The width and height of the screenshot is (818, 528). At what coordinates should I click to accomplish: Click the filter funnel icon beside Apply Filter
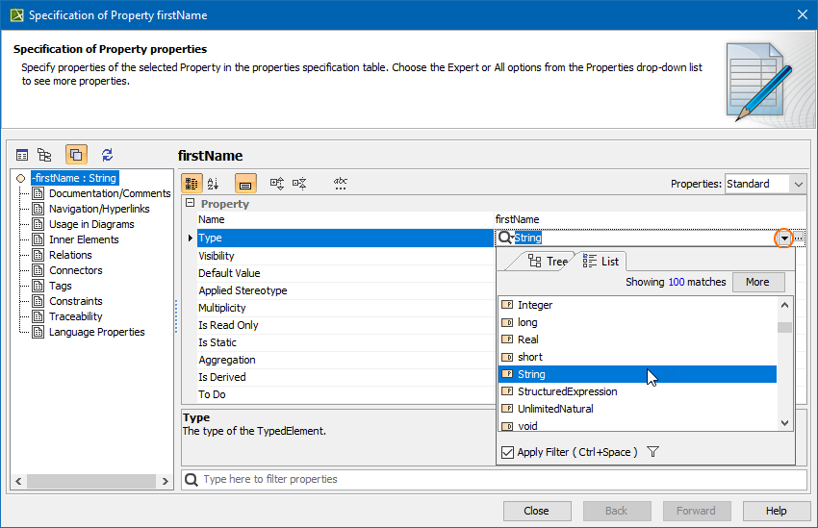[652, 452]
